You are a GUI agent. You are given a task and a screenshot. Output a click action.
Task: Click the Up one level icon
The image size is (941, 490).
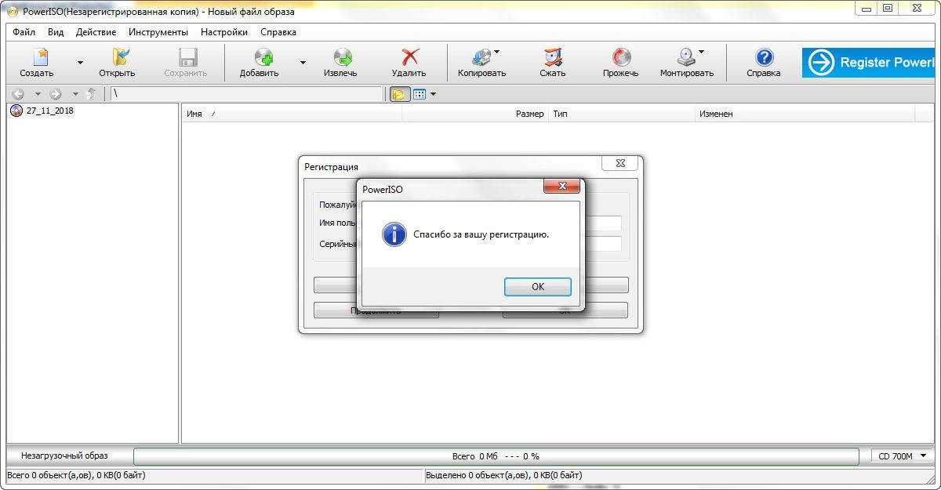pyautogui.click(x=93, y=94)
